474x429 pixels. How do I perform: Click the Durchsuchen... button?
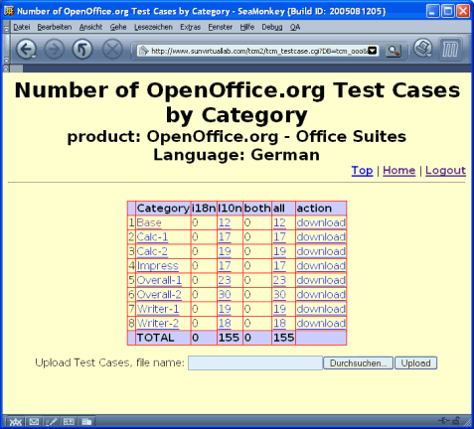click(358, 363)
